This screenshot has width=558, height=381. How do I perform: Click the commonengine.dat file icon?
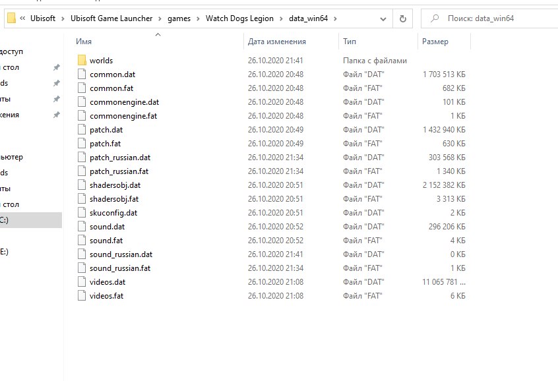coord(82,102)
